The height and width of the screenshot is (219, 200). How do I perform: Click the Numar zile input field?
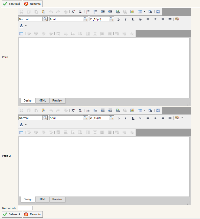[x=25, y=208]
